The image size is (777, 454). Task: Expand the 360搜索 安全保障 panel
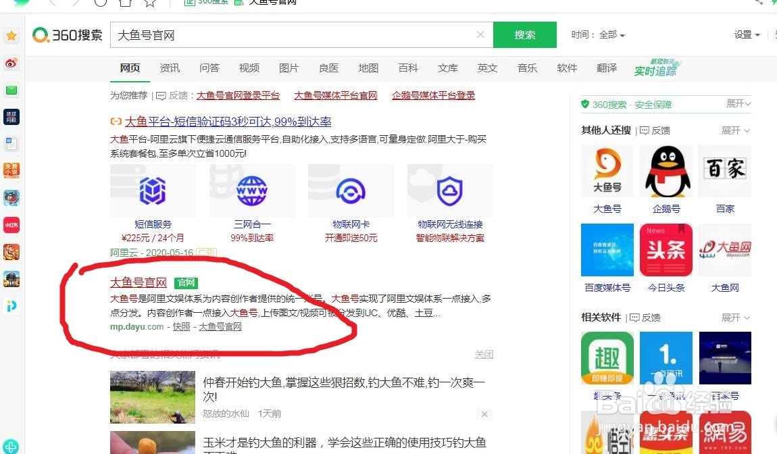pyautogui.click(x=738, y=103)
